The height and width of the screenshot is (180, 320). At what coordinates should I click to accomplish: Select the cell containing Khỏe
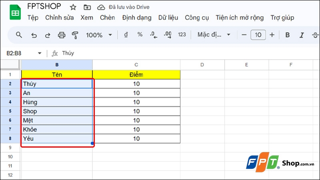(57, 129)
